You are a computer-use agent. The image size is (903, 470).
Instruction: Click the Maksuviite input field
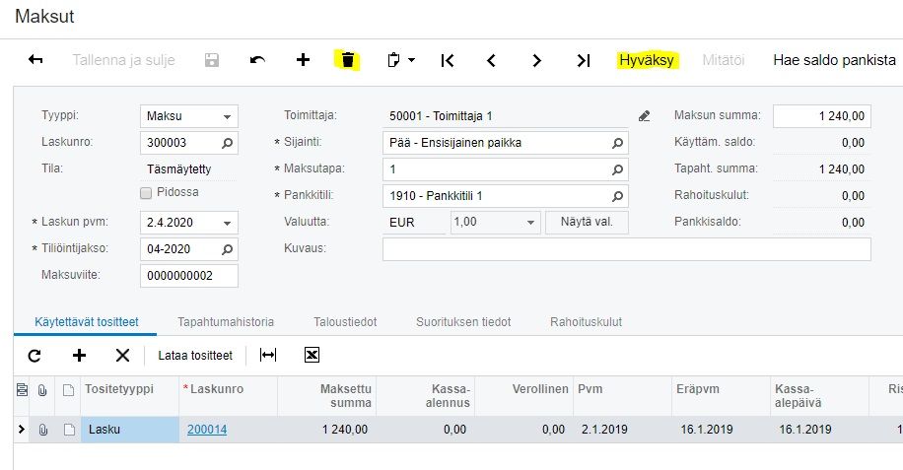[x=189, y=276]
